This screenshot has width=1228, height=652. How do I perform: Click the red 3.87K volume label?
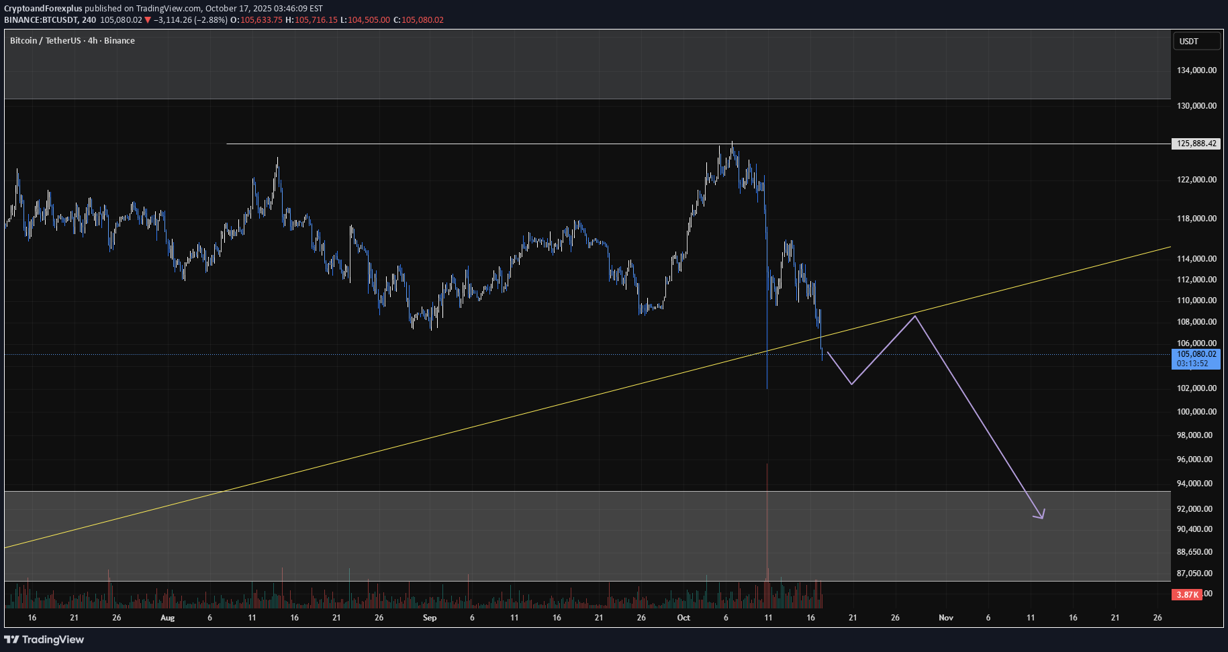click(1187, 594)
